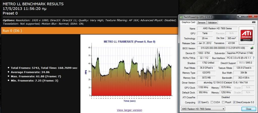Click the benchmark timestamp 17/5/2013 line
Image resolution: width=258 pixels, height=113 pixels.
point(25,9)
